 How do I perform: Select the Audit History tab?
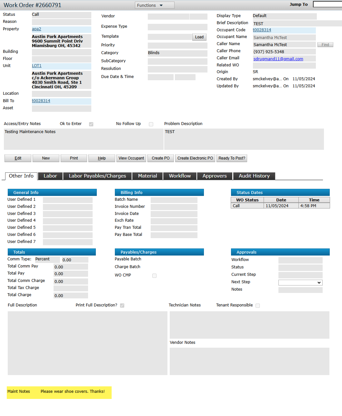click(254, 176)
